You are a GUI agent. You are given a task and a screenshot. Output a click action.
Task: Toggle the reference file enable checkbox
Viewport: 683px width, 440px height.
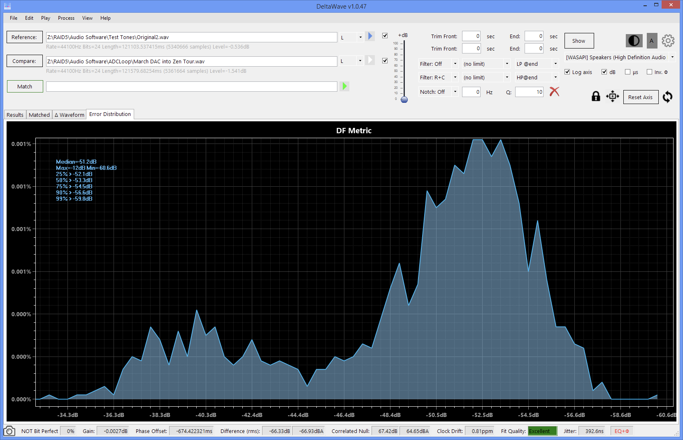(385, 35)
